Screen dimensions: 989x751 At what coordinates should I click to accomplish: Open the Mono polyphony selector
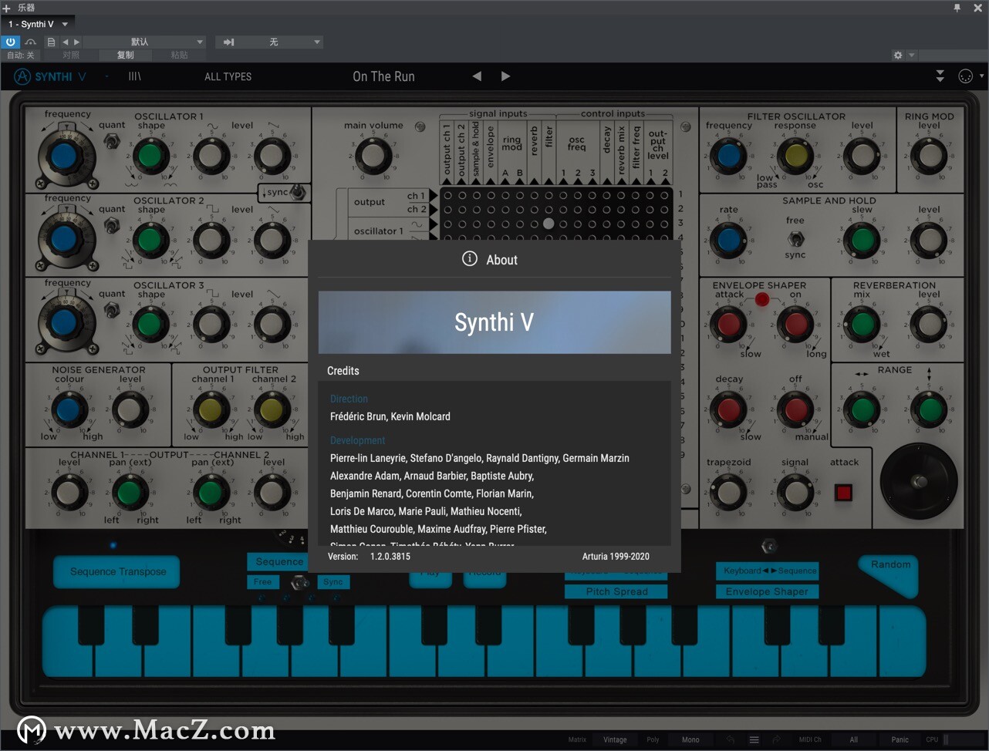690,739
